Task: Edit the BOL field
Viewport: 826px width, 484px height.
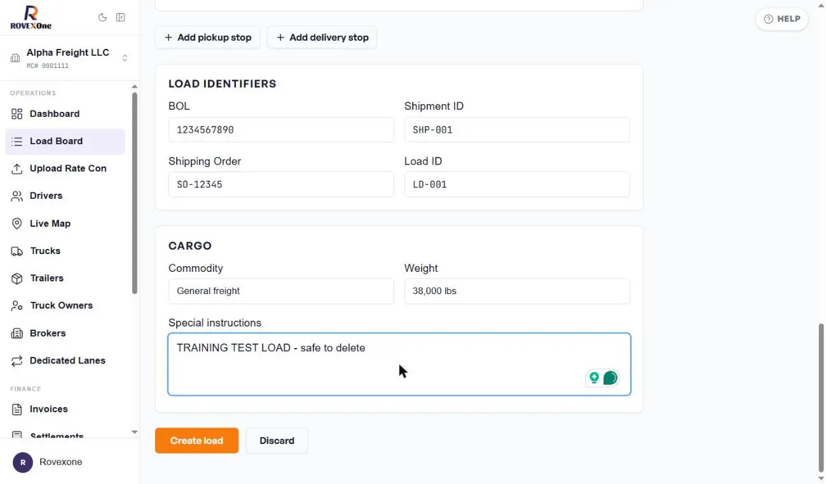Action: [x=281, y=130]
